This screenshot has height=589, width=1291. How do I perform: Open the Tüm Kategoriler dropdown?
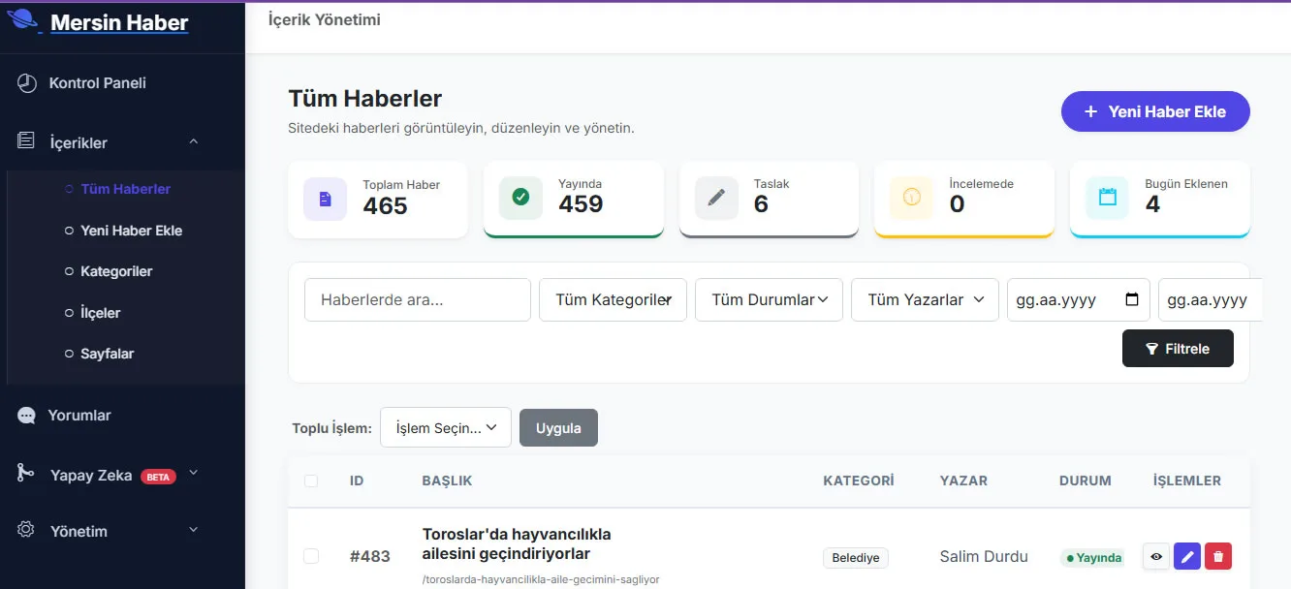pos(613,299)
